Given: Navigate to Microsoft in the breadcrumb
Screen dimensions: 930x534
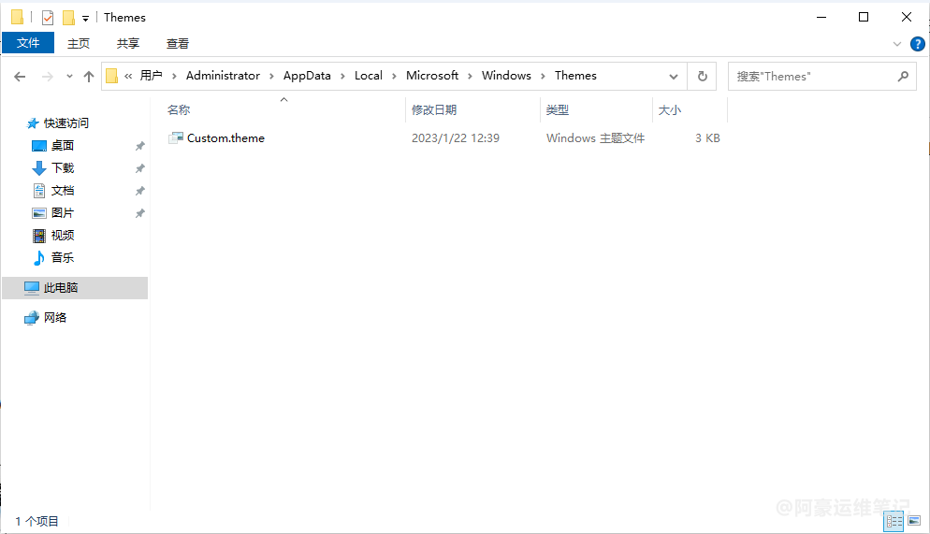Looking at the screenshot, I should [x=432, y=75].
